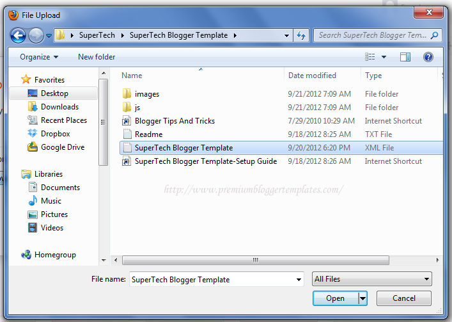This screenshot has width=452, height=322.
Task: Open the view options dropdown arrow
Action: click(384, 57)
